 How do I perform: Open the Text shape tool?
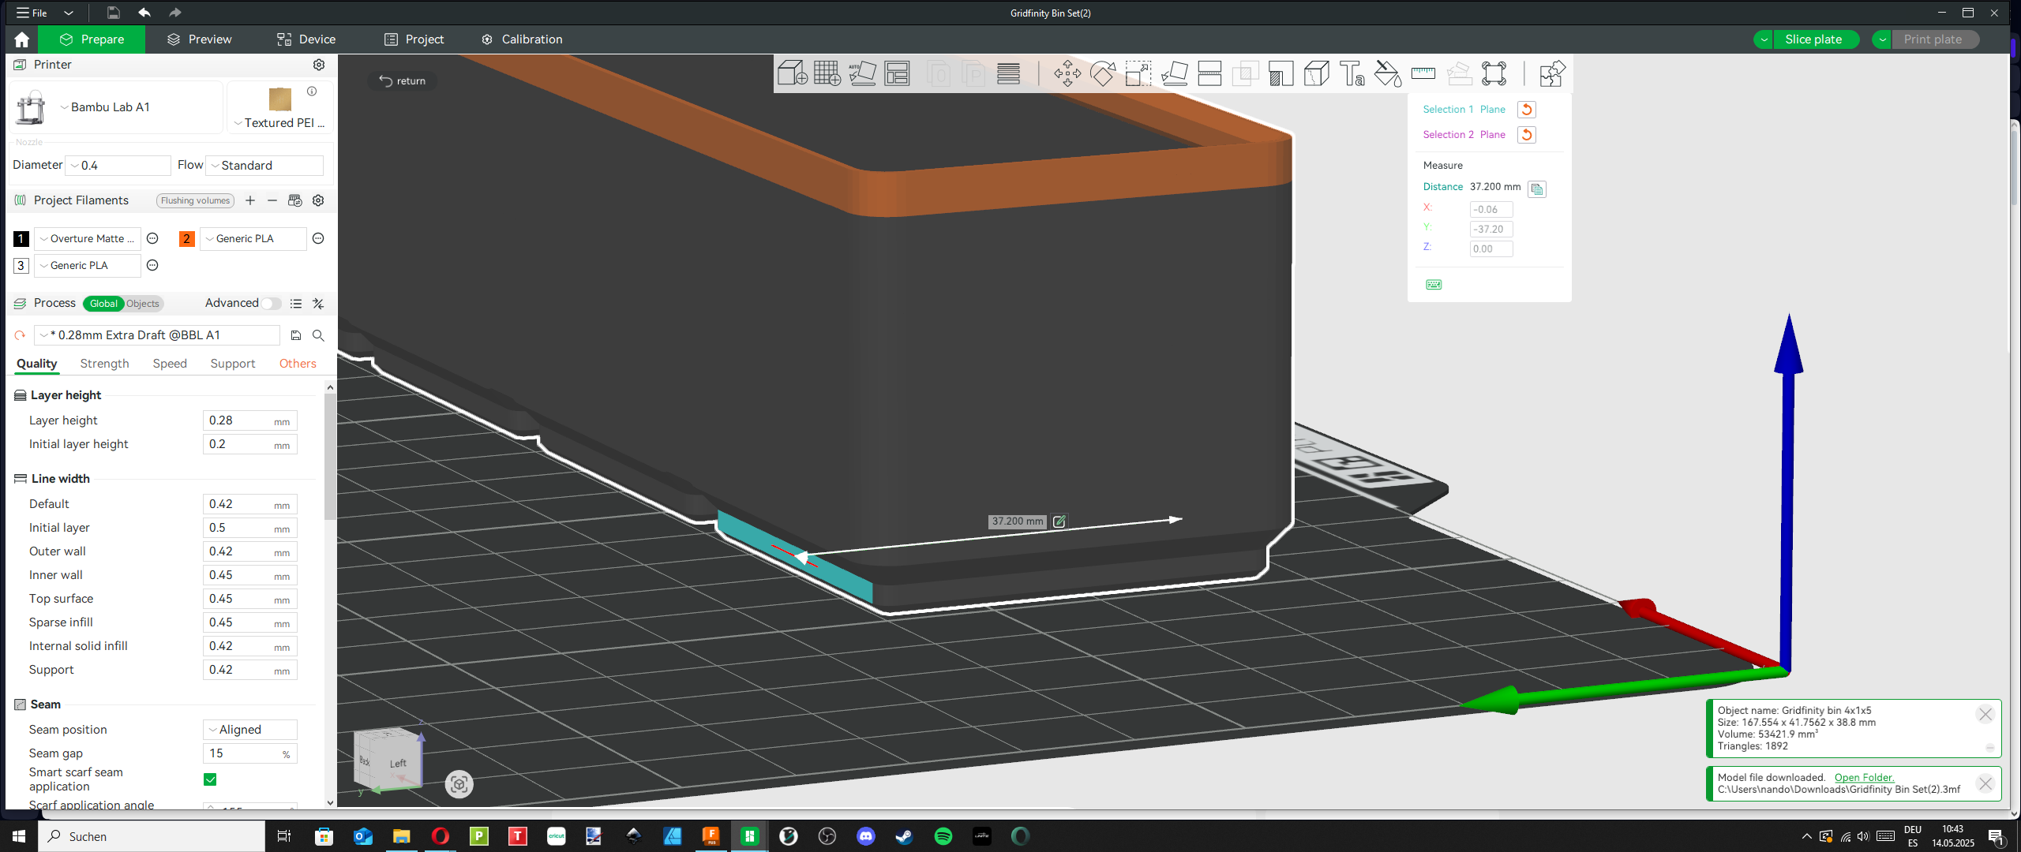pos(1352,73)
